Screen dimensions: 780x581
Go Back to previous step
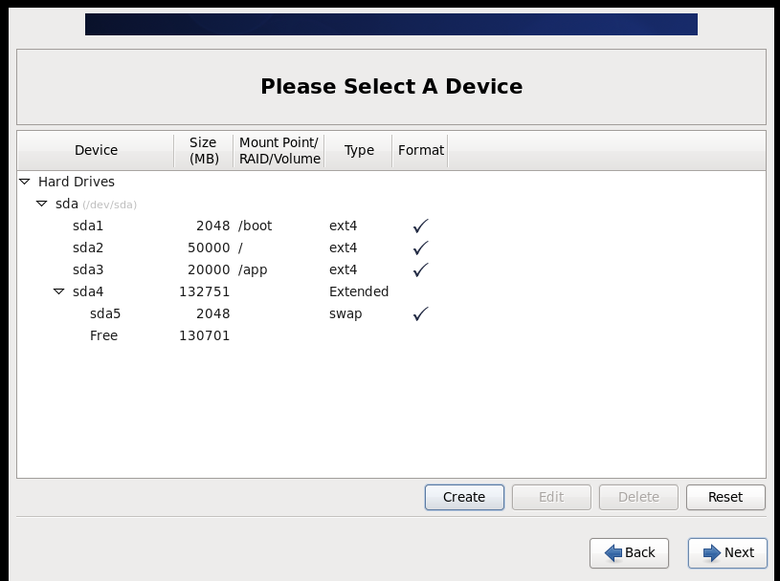coord(629,552)
